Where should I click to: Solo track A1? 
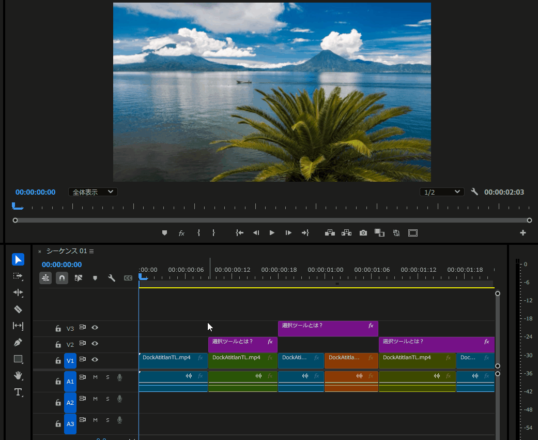107,377
